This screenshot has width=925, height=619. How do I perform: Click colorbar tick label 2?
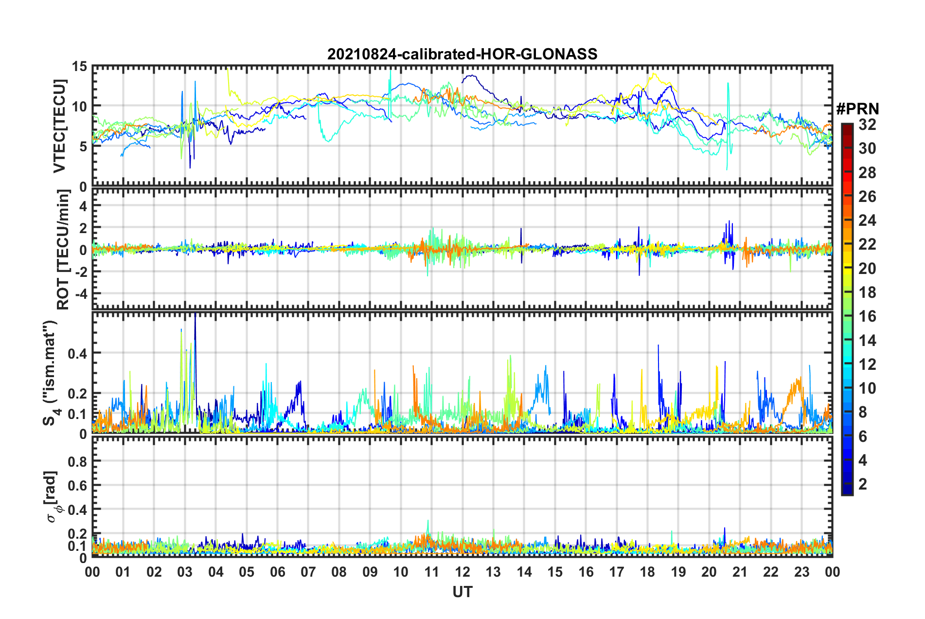click(x=863, y=484)
